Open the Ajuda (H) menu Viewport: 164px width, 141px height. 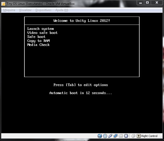[62, 10]
